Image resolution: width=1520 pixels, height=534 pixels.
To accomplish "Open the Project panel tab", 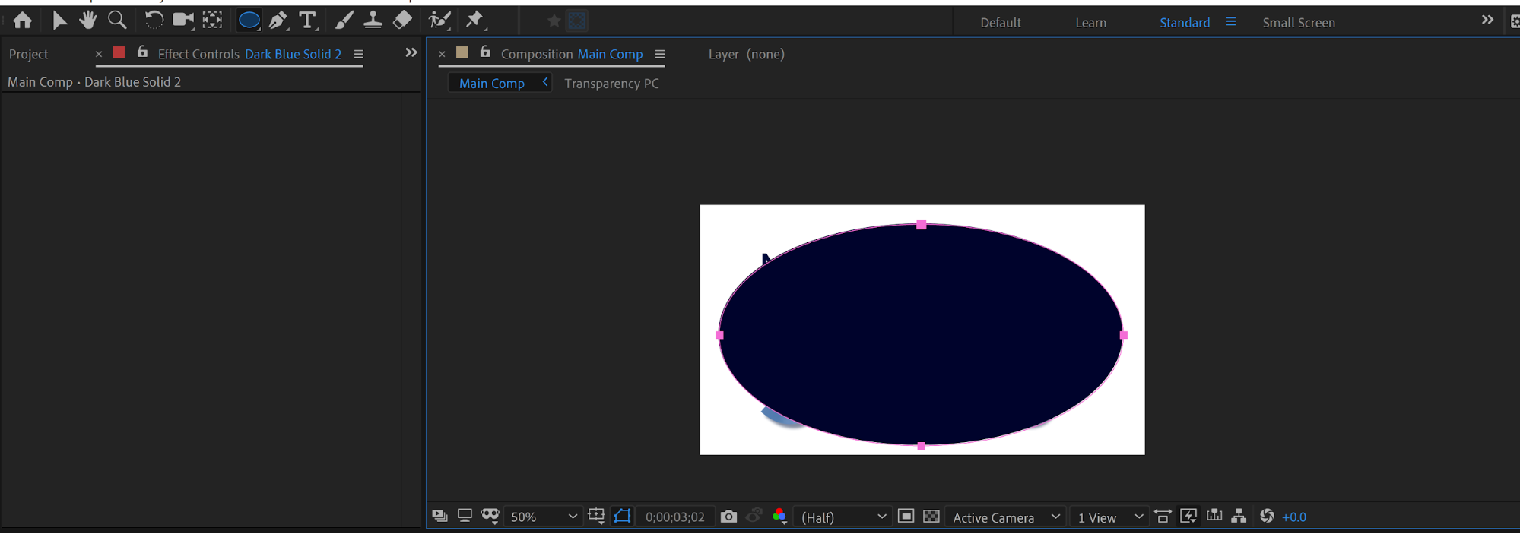I will (29, 54).
